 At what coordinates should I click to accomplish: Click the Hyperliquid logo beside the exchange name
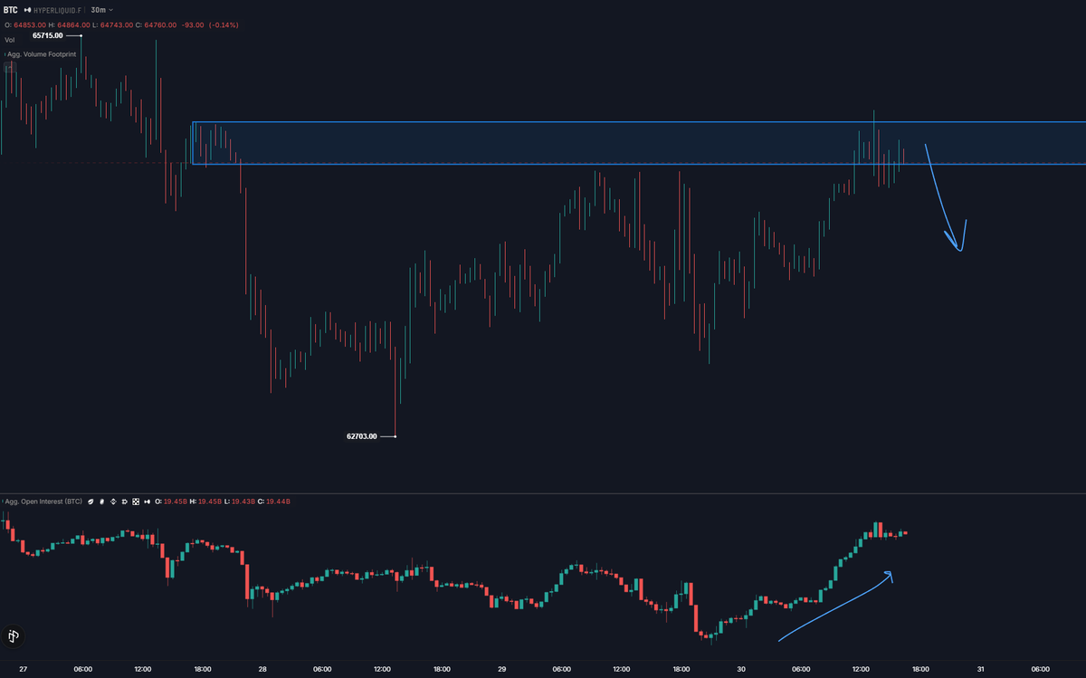click(27, 10)
